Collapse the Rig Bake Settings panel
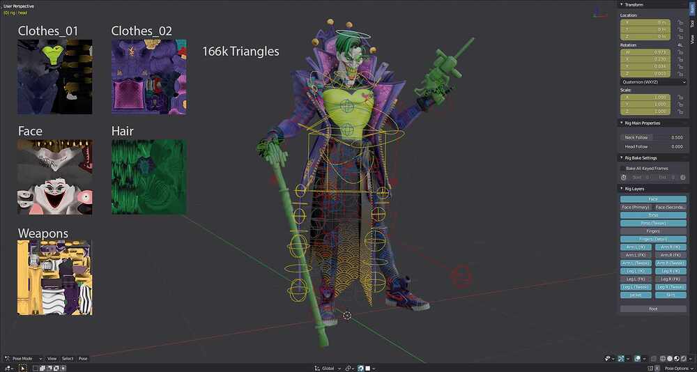This screenshot has height=372, width=697. coord(622,157)
